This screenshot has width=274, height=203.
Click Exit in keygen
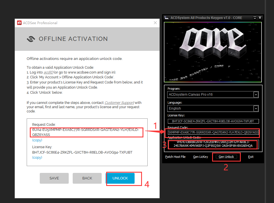251,157
